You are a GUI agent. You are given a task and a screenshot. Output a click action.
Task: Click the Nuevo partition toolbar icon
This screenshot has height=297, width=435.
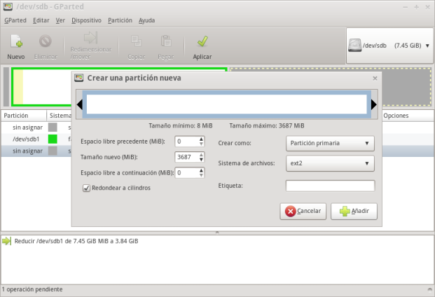(x=15, y=42)
